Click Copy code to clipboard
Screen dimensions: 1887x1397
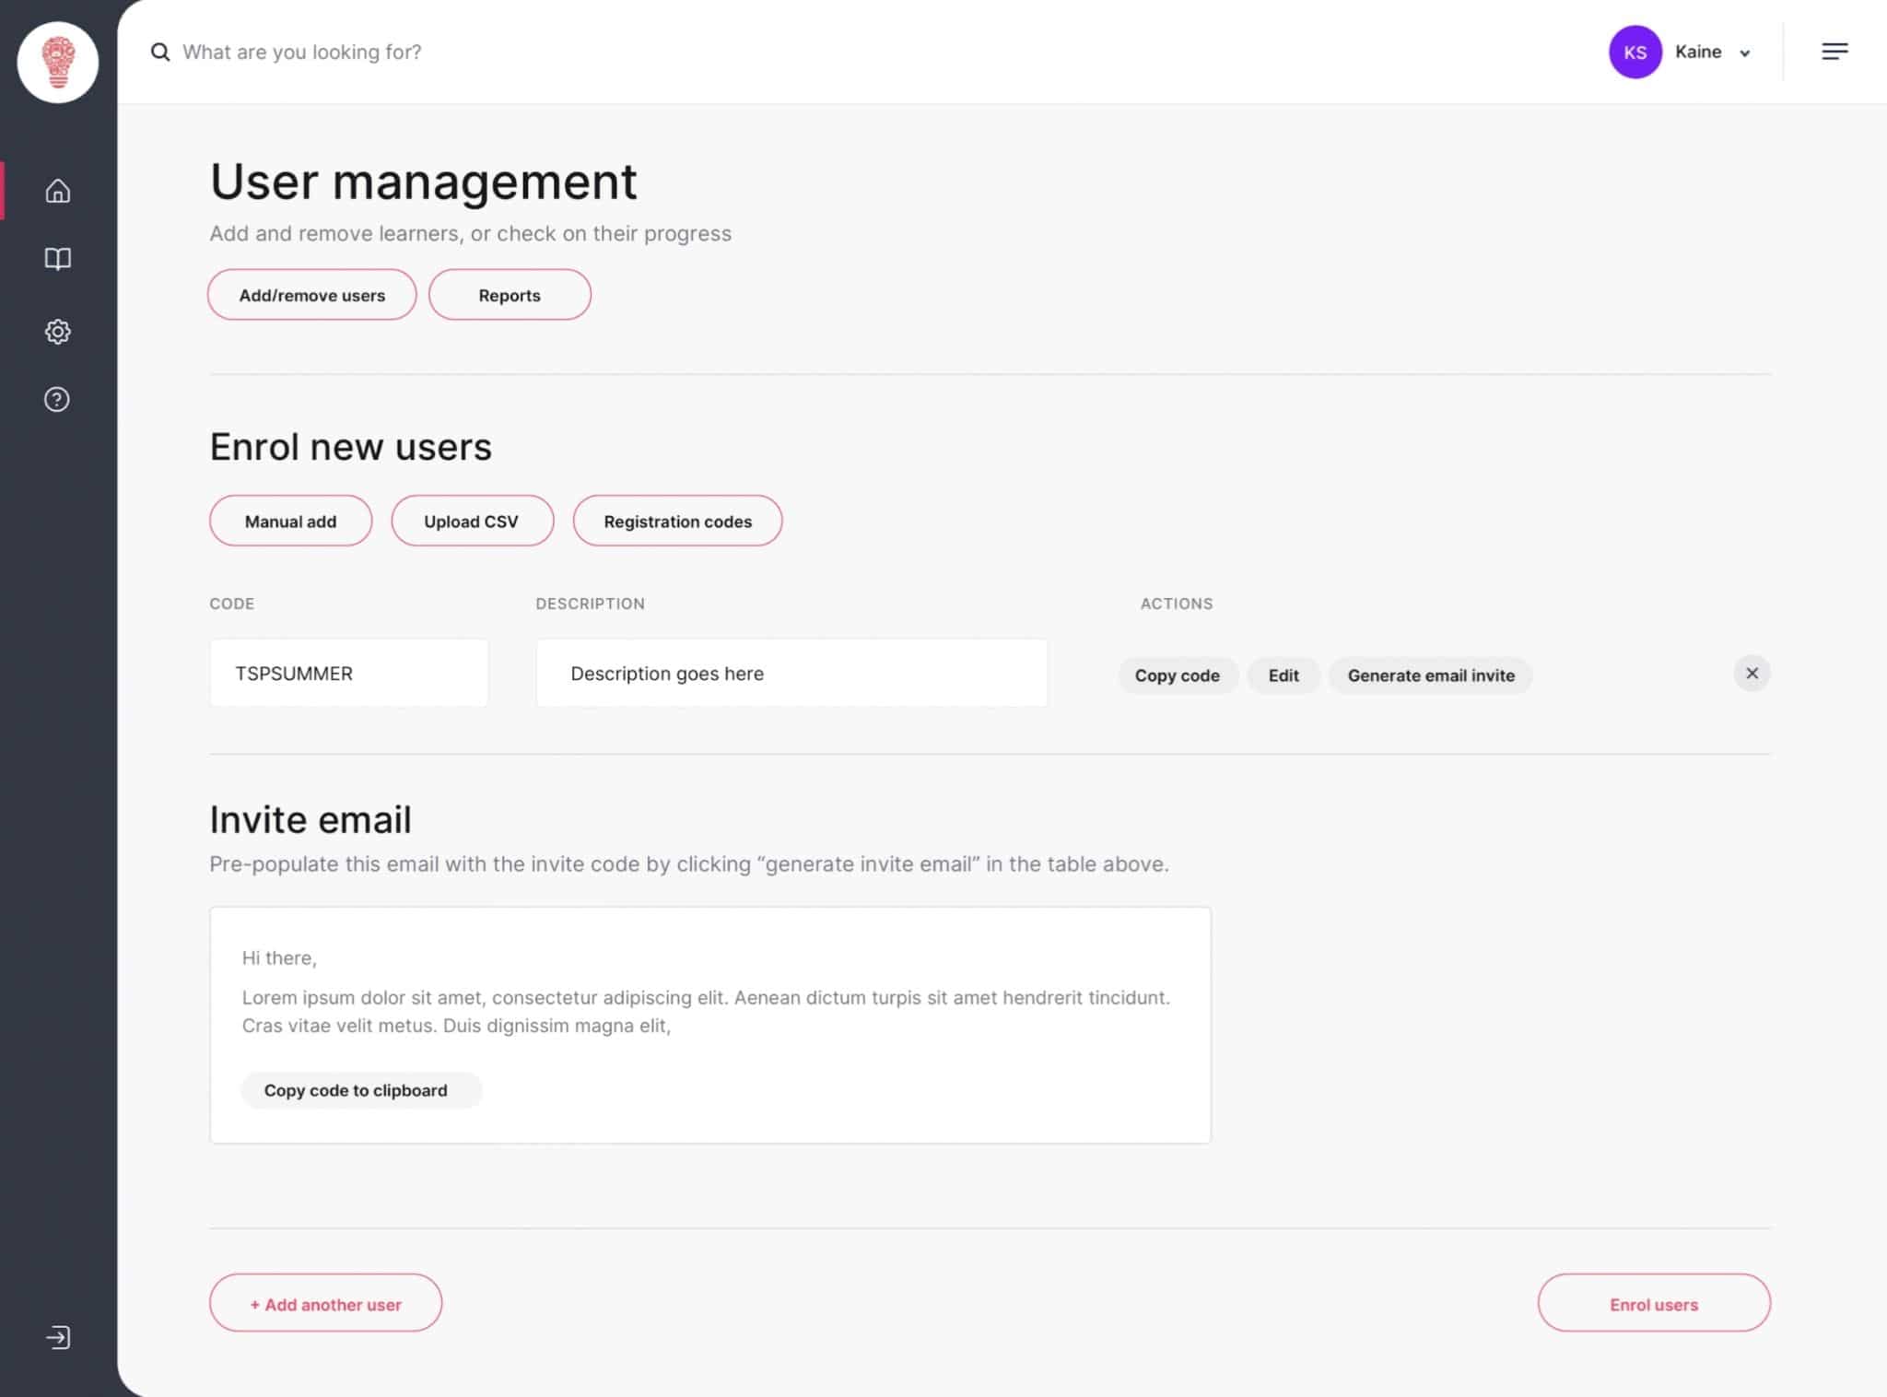(360, 1090)
